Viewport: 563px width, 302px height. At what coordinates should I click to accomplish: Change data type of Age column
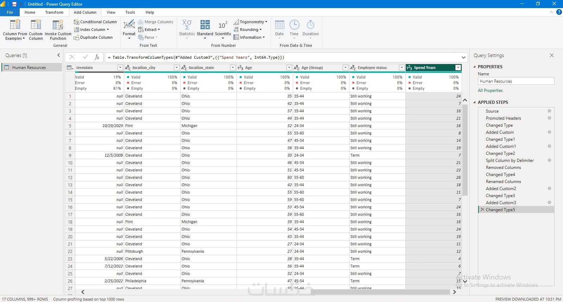point(240,68)
